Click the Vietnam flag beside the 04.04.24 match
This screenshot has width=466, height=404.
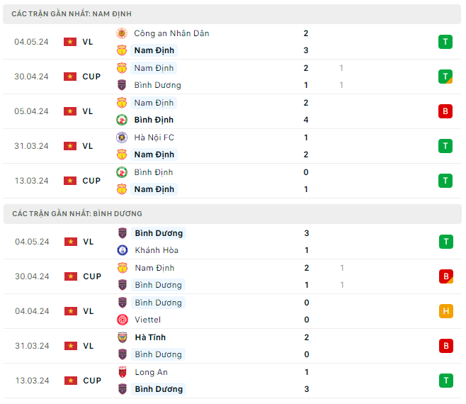click(x=70, y=311)
